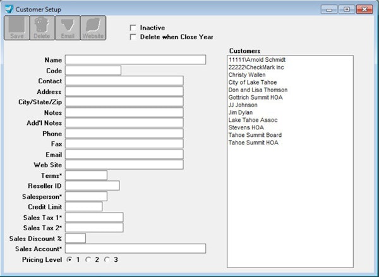Click the Save toolbar icon

coord(16,28)
